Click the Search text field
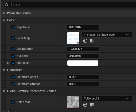 (70, 5)
